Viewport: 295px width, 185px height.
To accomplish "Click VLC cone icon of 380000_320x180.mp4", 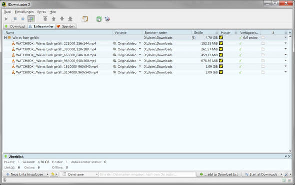I will point(13,49).
